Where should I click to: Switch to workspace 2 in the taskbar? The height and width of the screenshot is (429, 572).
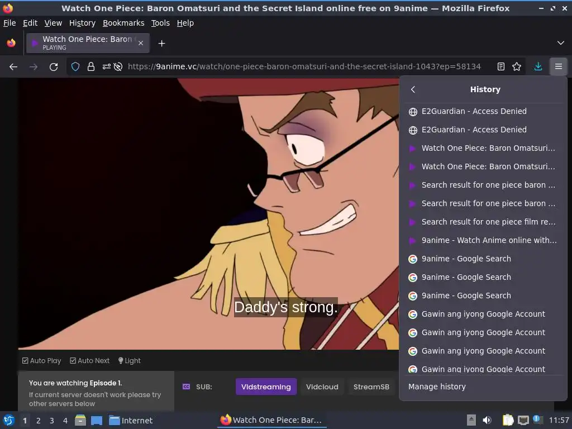39,421
